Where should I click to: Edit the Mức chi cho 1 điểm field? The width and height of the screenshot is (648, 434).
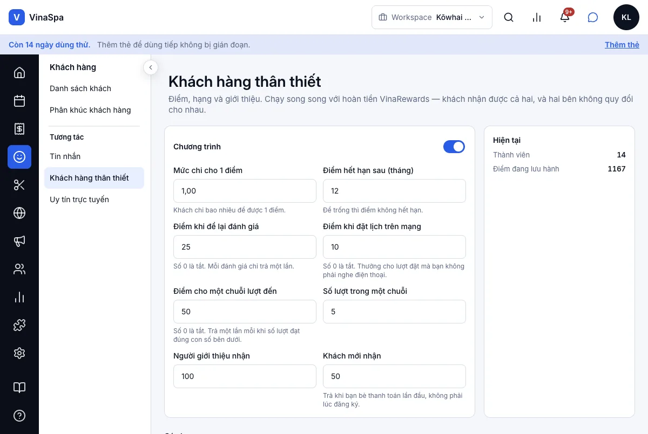coord(245,191)
